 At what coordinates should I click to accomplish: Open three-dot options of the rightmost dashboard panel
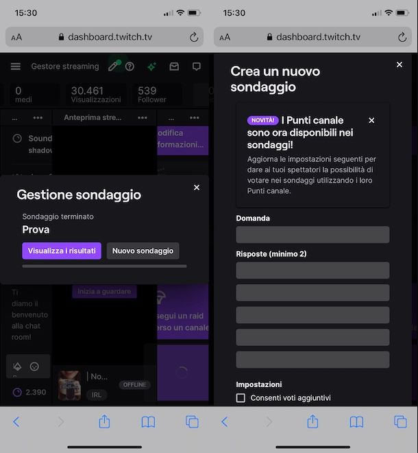(x=195, y=117)
